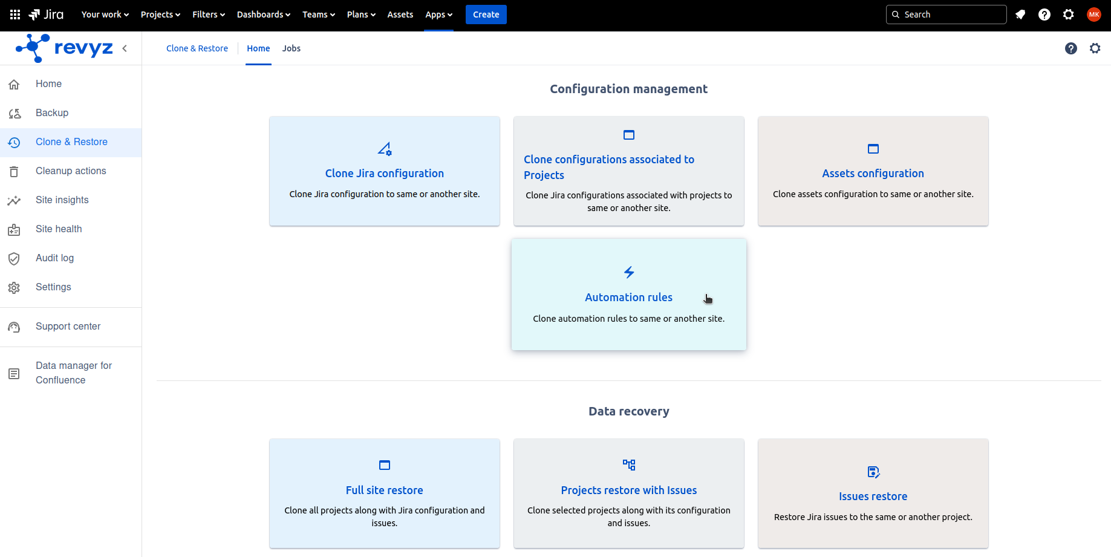This screenshot has height=557, width=1111.
Task: Expand the Your work dropdown
Action: click(x=105, y=15)
